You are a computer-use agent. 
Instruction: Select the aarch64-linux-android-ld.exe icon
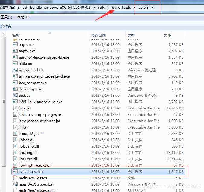(x=15, y=57)
